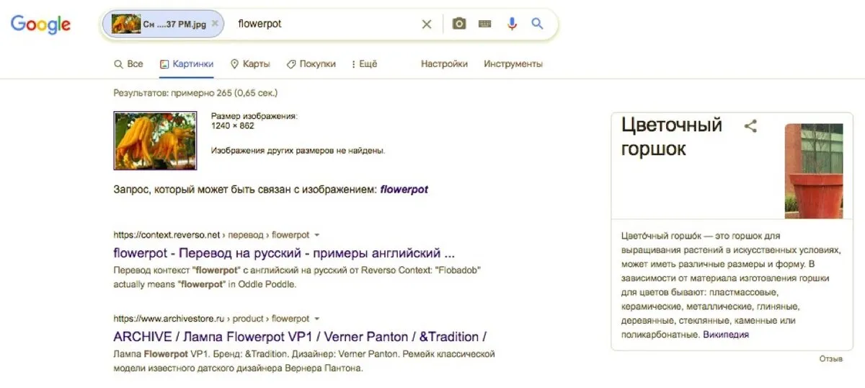Open the Карты tab
The height and width of the screenshot is (388, 865).
point(250,63)
